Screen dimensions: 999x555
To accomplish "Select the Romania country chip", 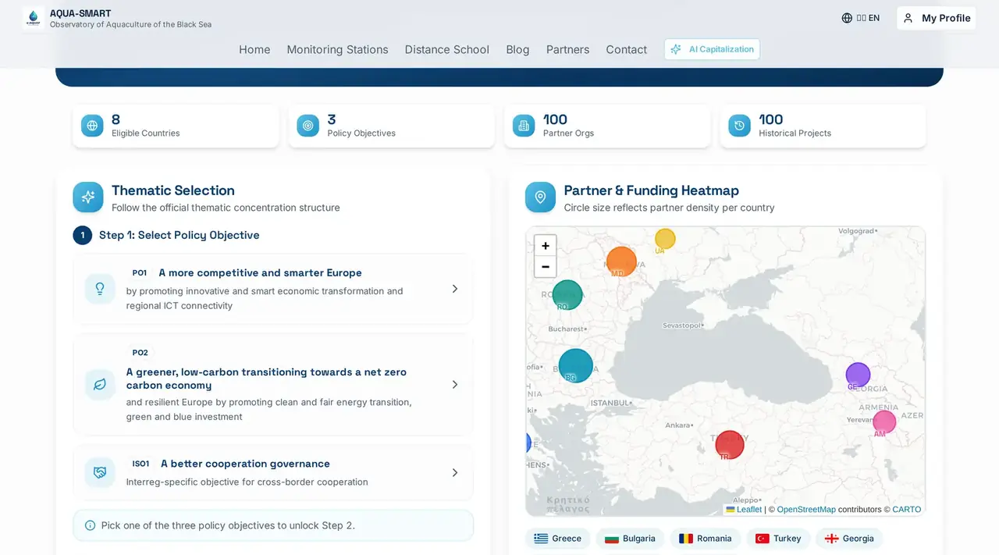I will click(x=706, y=539).
